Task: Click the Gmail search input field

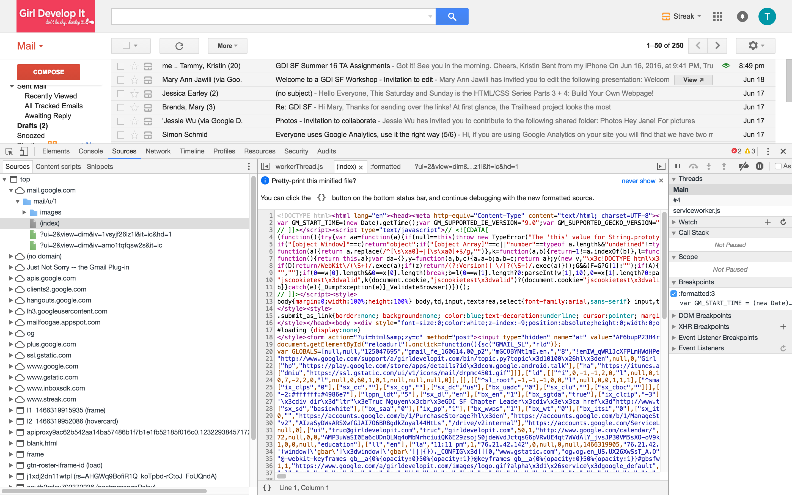Action: [x=273, y=16]
